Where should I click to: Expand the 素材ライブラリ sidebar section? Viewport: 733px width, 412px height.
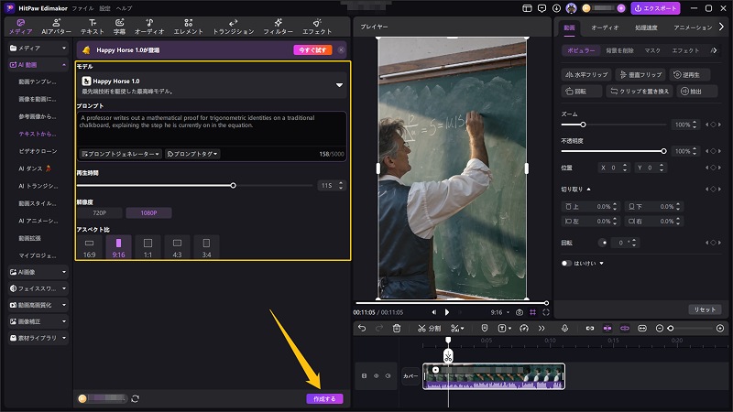[x=64, y=338]
